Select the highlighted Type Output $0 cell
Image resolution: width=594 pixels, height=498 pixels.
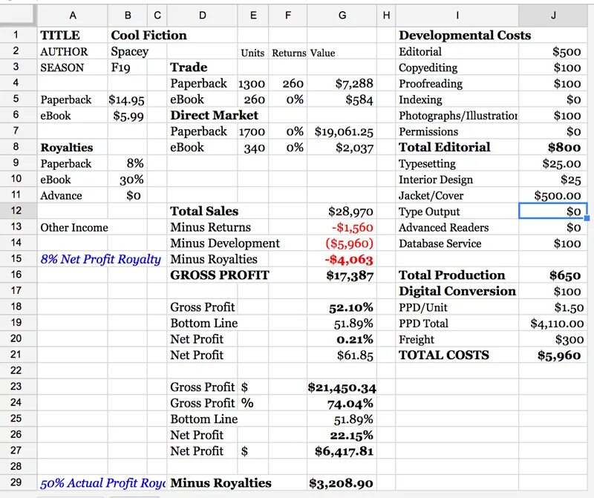click(x=552, y=211)
